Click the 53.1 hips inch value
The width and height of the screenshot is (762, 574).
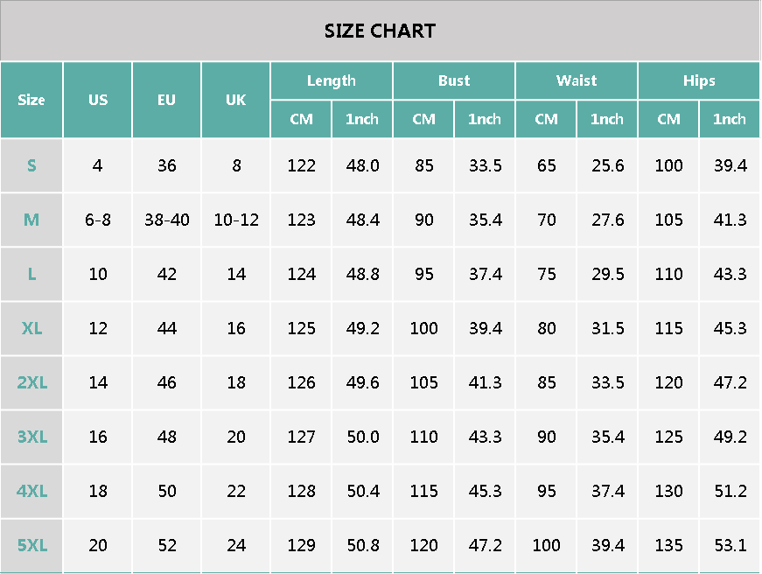pyautogui.click(x=730, y=545)
